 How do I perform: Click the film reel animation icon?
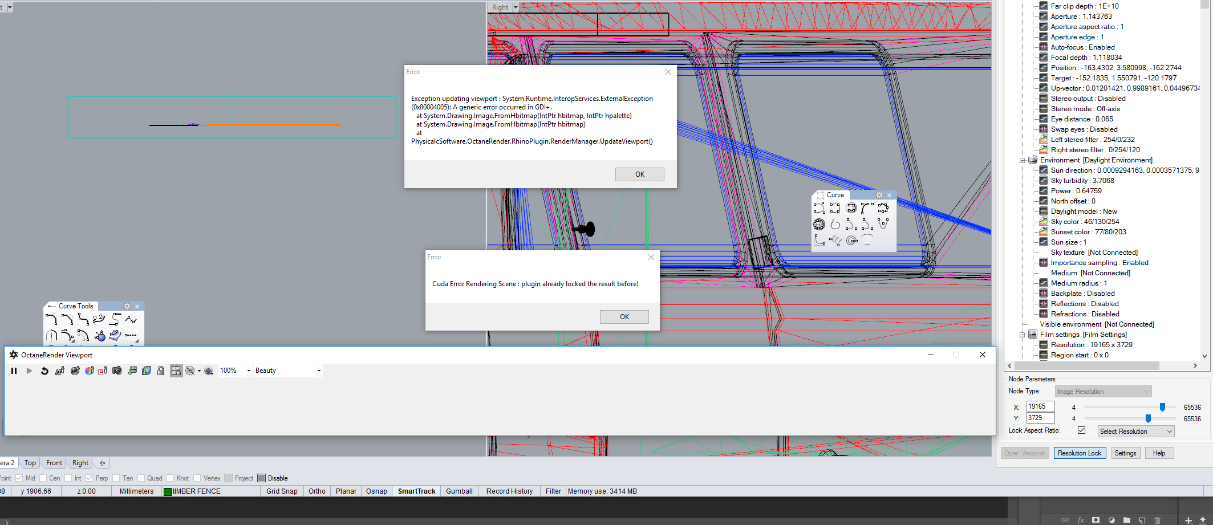pyautogui.click(x=209, y=371)
